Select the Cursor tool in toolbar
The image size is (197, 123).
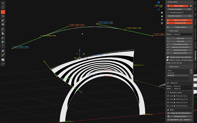coord(3,7)
